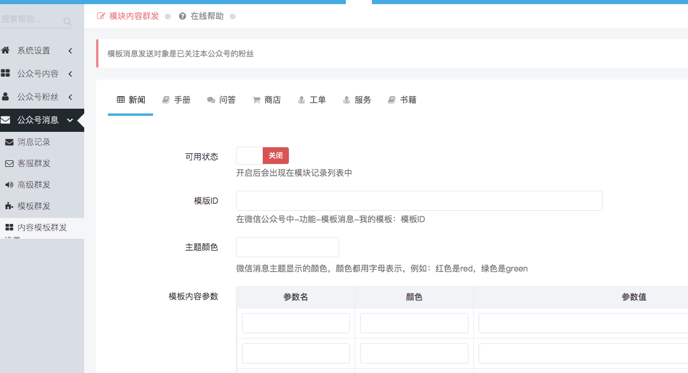Click first row 参数名 input box

coord(295,323)
